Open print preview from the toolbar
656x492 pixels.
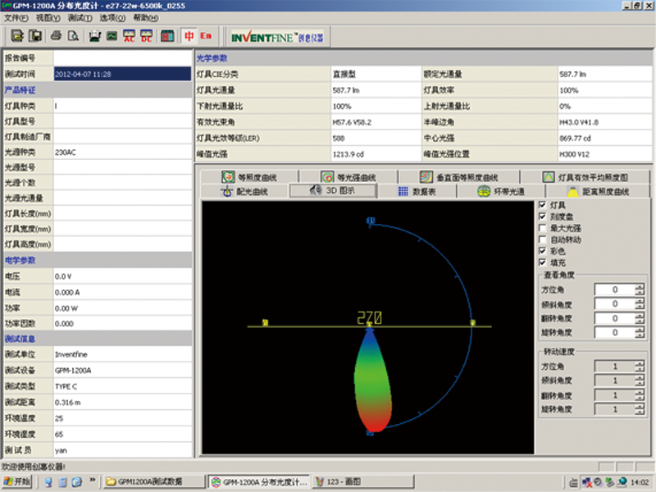point(73,36)
